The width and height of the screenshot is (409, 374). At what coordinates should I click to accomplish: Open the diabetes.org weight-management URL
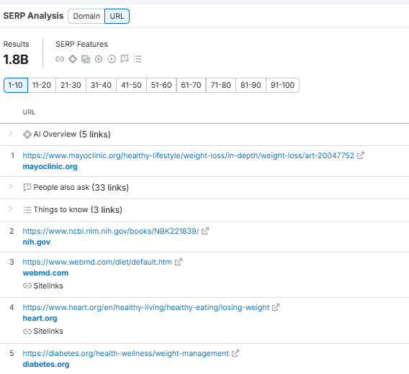(126, 353)
